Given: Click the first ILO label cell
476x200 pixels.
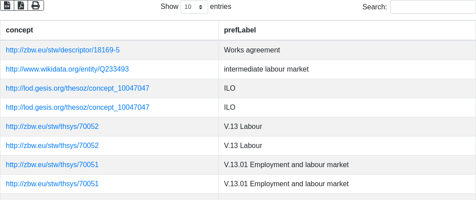Looking at the screenshot, I should coord(347,88).
